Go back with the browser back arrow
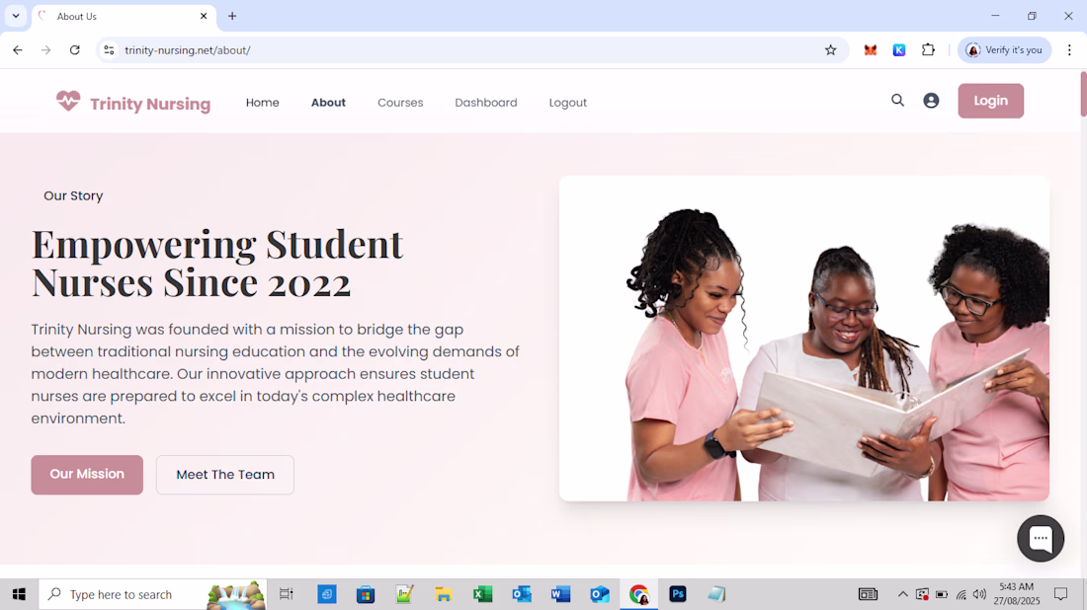Image resolution: width=1087 pixels, height=610 pixels. click(18, 50)
